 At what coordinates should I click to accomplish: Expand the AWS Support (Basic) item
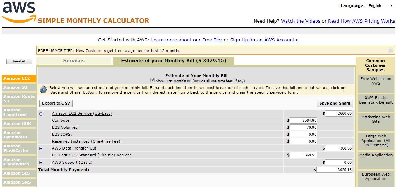tap(41, 162)
